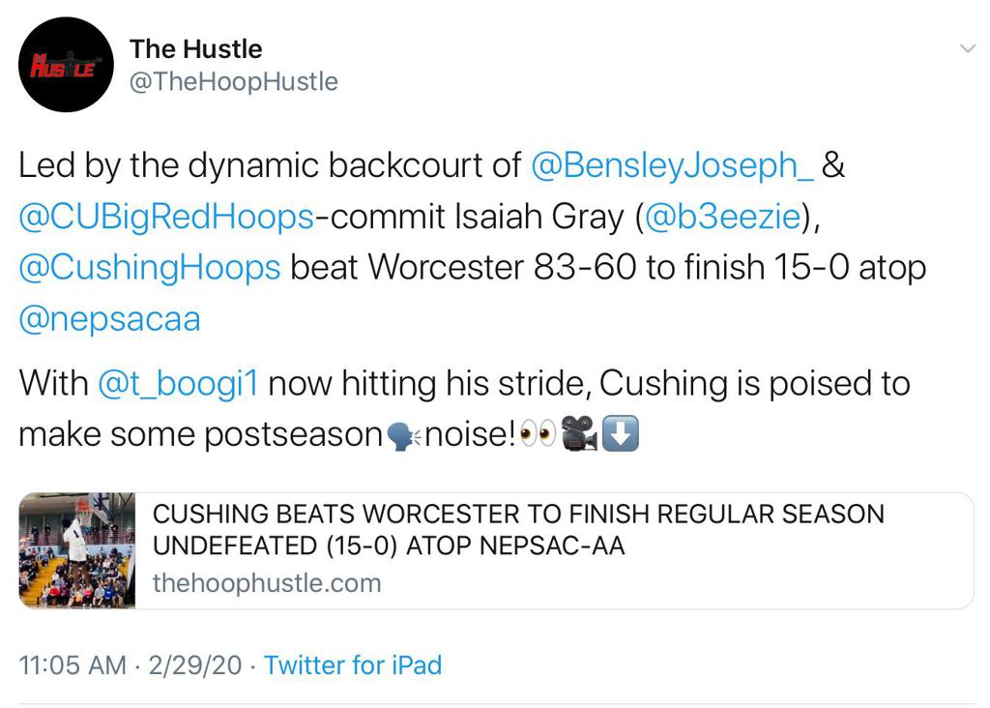Go to the @CushingHoops profile mention
The height and width of the screenshot is (708, 990).
[x=150, y=268]
